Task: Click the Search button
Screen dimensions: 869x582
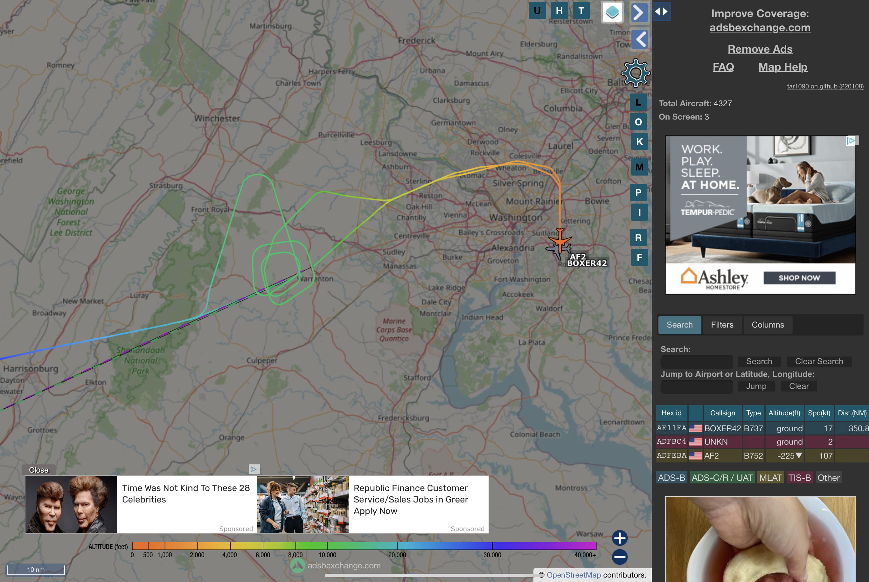Action: [x=759, y=362]
